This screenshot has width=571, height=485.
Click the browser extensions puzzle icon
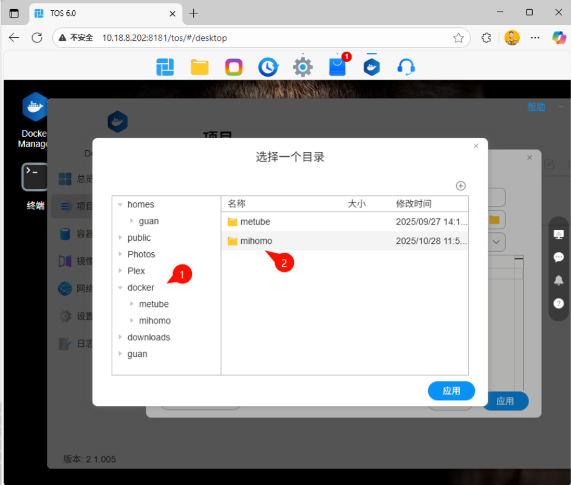tap(486, 38)
